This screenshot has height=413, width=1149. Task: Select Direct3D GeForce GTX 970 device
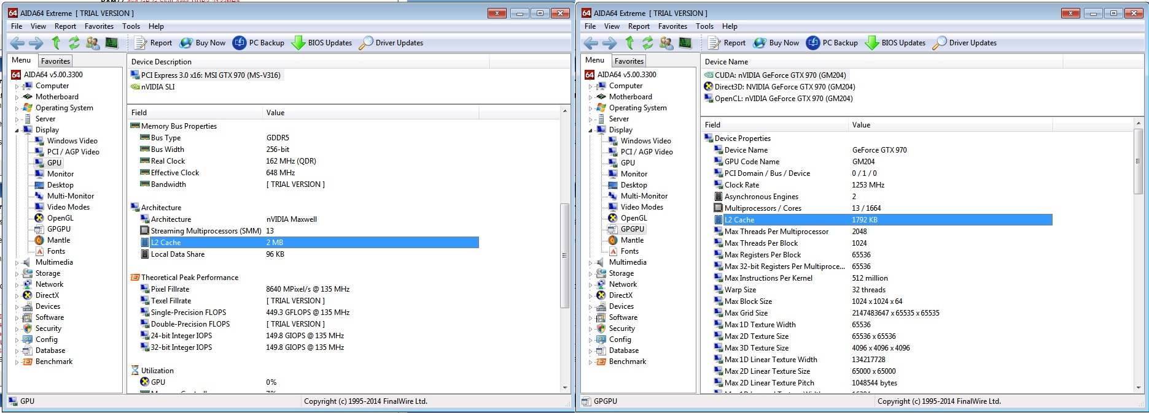tap(779, 87)
